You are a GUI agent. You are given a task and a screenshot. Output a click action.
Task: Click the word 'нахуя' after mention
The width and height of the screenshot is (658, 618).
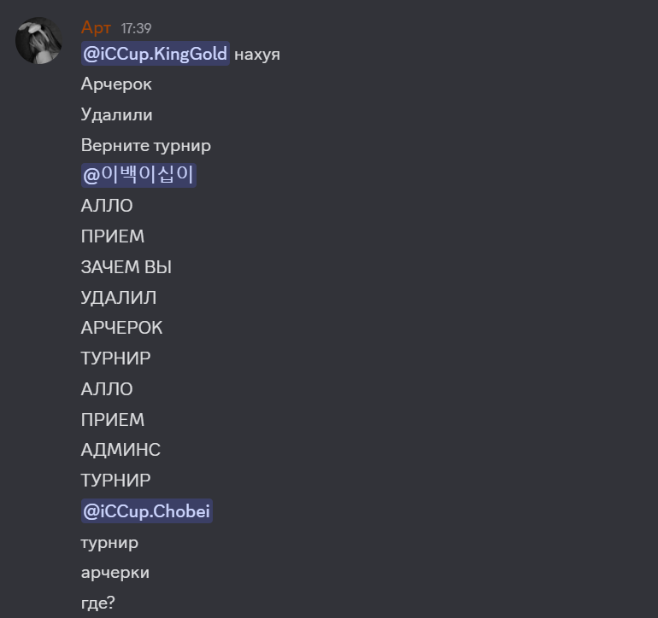[x=257, y=55]
